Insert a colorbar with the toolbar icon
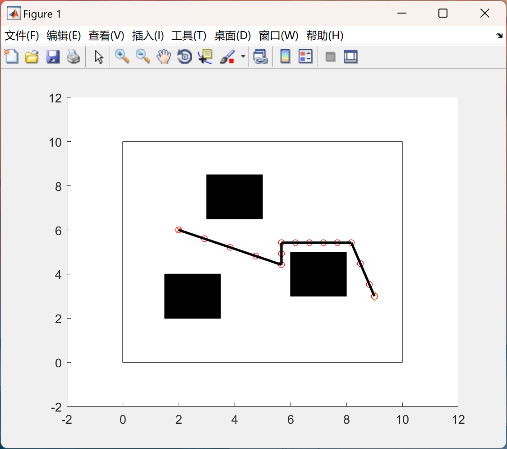This screenshot has width=507, height=449. coord(285,56)
